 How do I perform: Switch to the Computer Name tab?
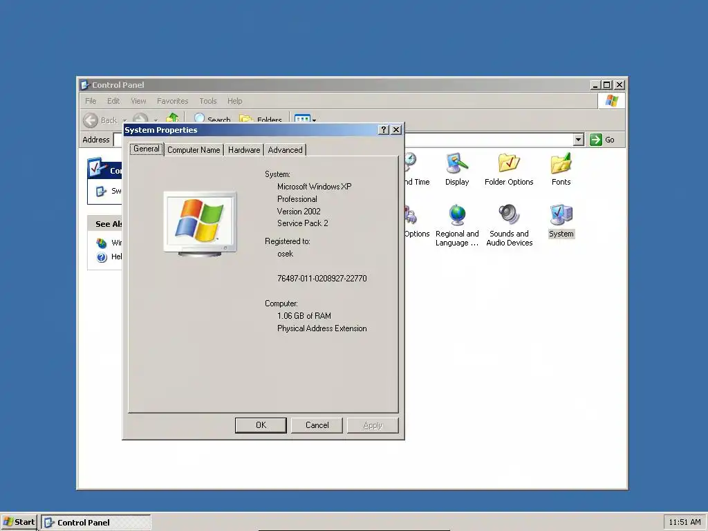tap(194, 150)
